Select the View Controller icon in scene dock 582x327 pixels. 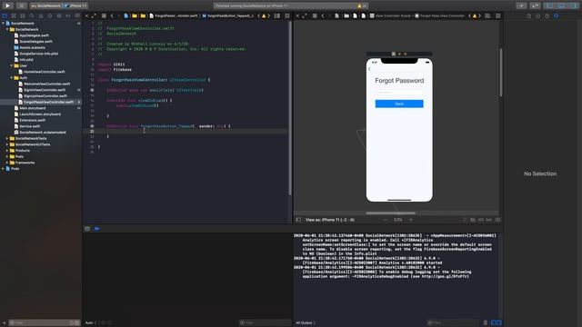tap(394, 54)
